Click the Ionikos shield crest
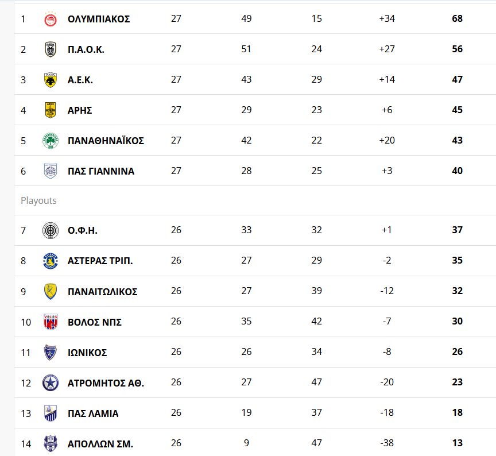The height and width of the screenshot is (456, 496). coord(51,352)
